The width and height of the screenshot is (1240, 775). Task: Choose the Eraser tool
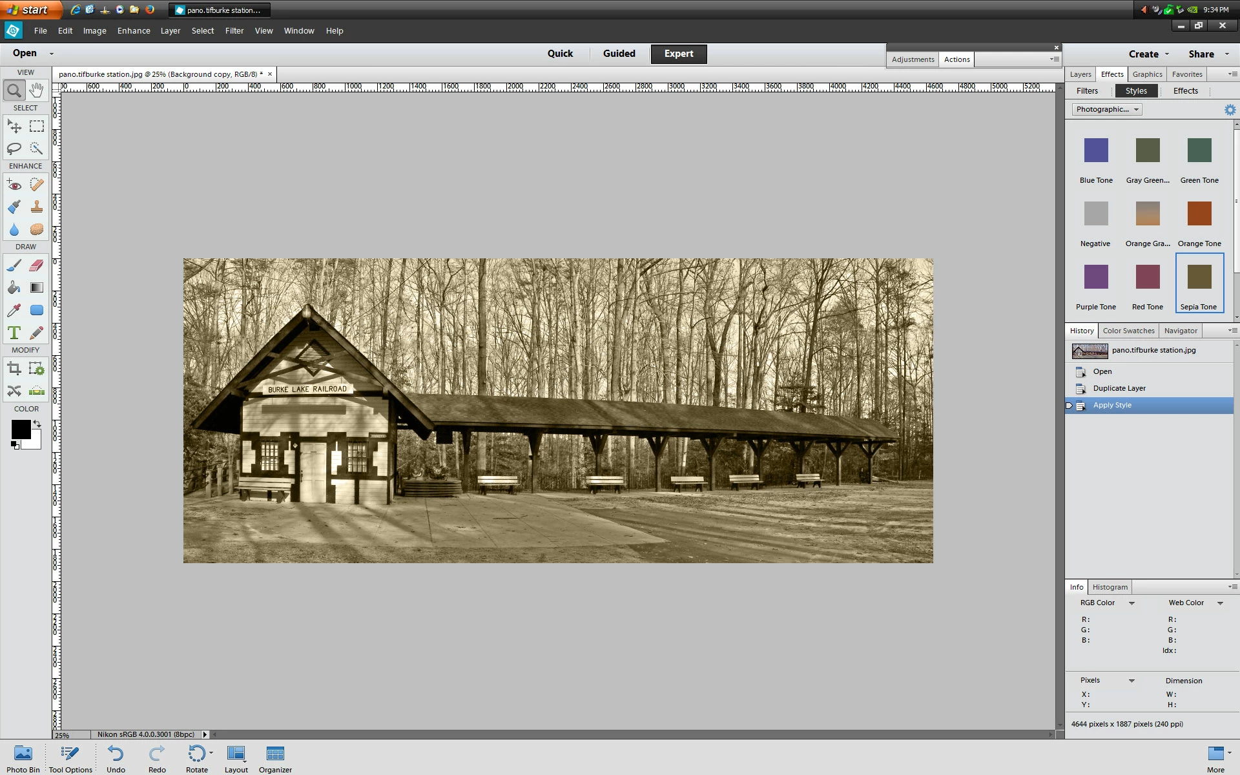[x=37, y=265]
